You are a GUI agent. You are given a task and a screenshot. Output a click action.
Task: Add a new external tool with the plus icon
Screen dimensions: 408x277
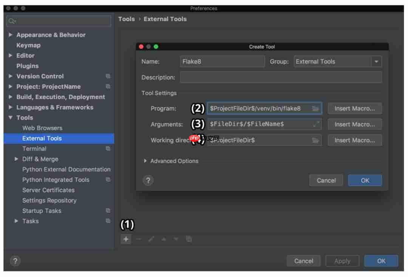click(x=126, y=239)
